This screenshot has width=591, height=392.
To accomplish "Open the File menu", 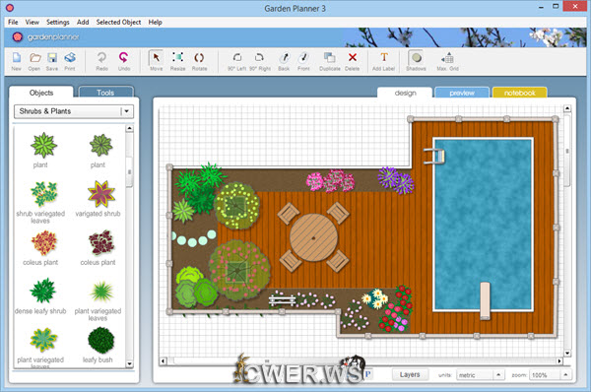I will pyautogui.click(x=13, y=23).
